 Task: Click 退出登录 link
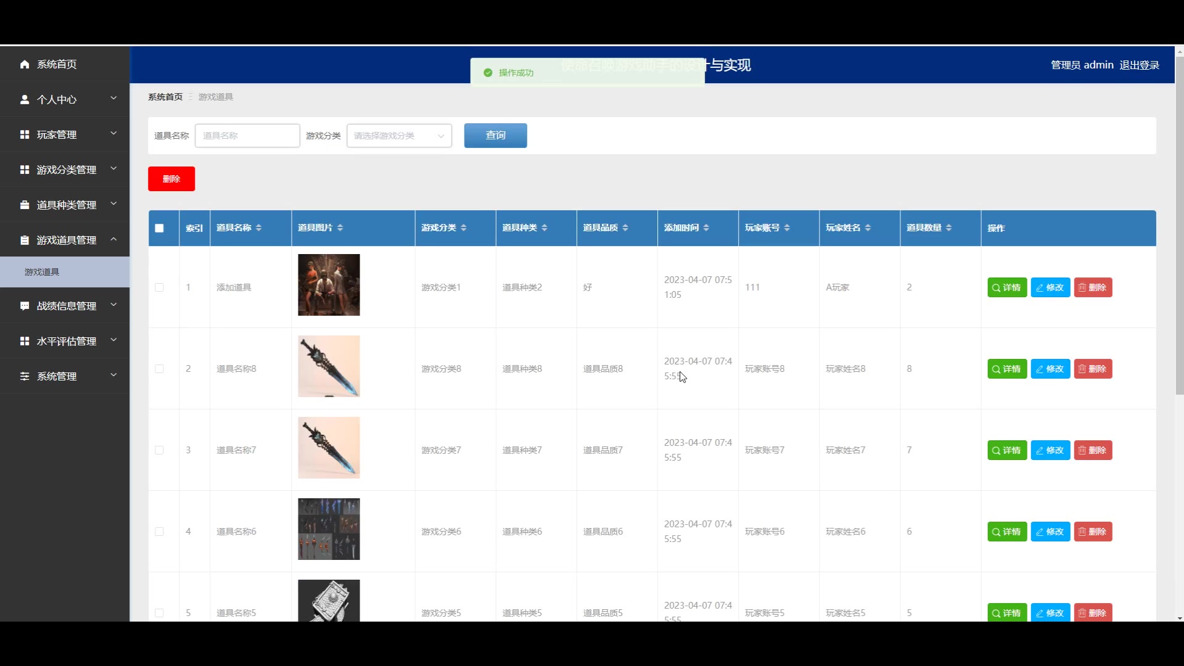1139,65
